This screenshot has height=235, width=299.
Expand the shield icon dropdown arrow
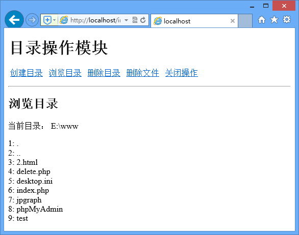tap(55, 20)
